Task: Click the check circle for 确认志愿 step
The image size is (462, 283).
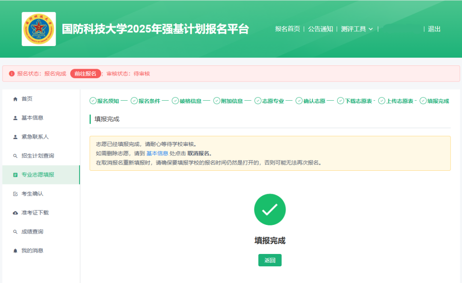Action: pyautogui.click(x=299, y=101)
